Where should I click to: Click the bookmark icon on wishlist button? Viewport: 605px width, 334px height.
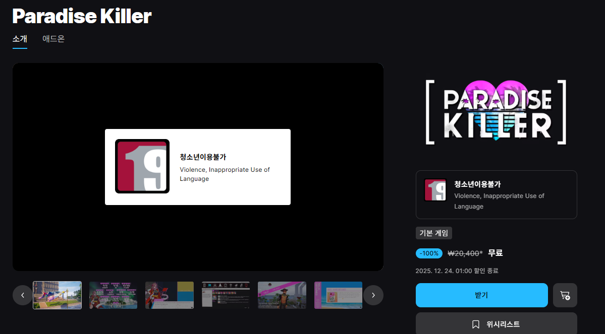pos(476,324)
